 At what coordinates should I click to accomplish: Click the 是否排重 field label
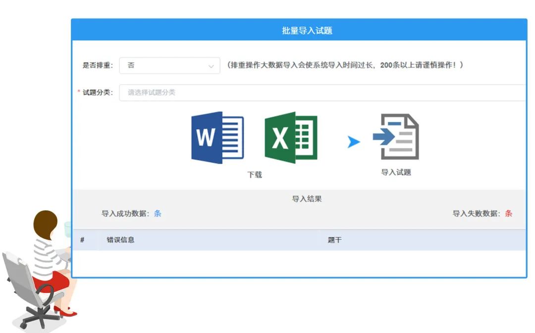(x=98, y=65)
